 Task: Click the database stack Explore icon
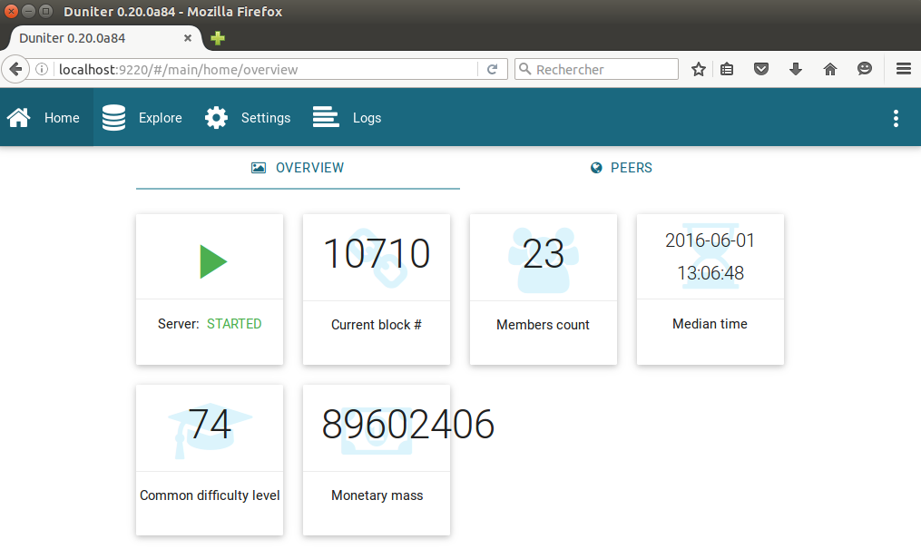click(x=113, y=117)
